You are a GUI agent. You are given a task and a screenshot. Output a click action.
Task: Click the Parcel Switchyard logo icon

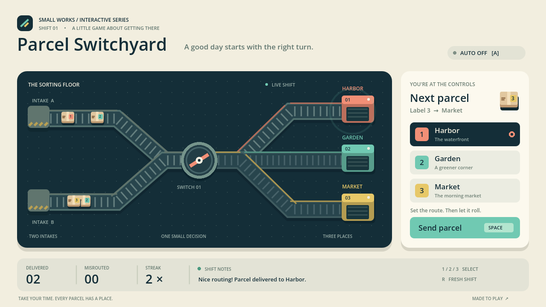coord(25,23)
